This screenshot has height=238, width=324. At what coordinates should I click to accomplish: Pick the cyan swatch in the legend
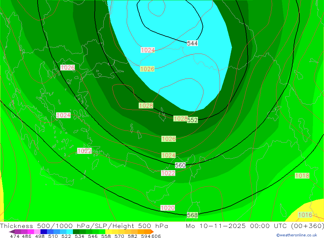click(70, 232)
